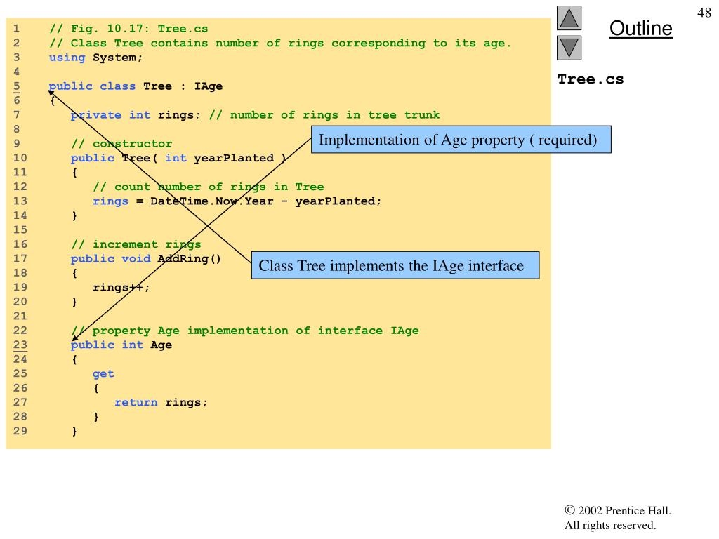
Task: Click the property Age implementation comment
Action: point(245,331)
